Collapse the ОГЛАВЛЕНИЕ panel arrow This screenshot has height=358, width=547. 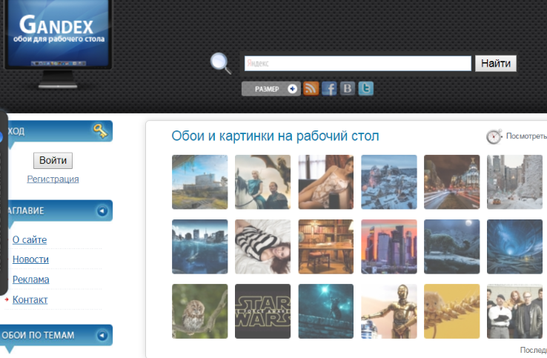[x=102, y=211]
